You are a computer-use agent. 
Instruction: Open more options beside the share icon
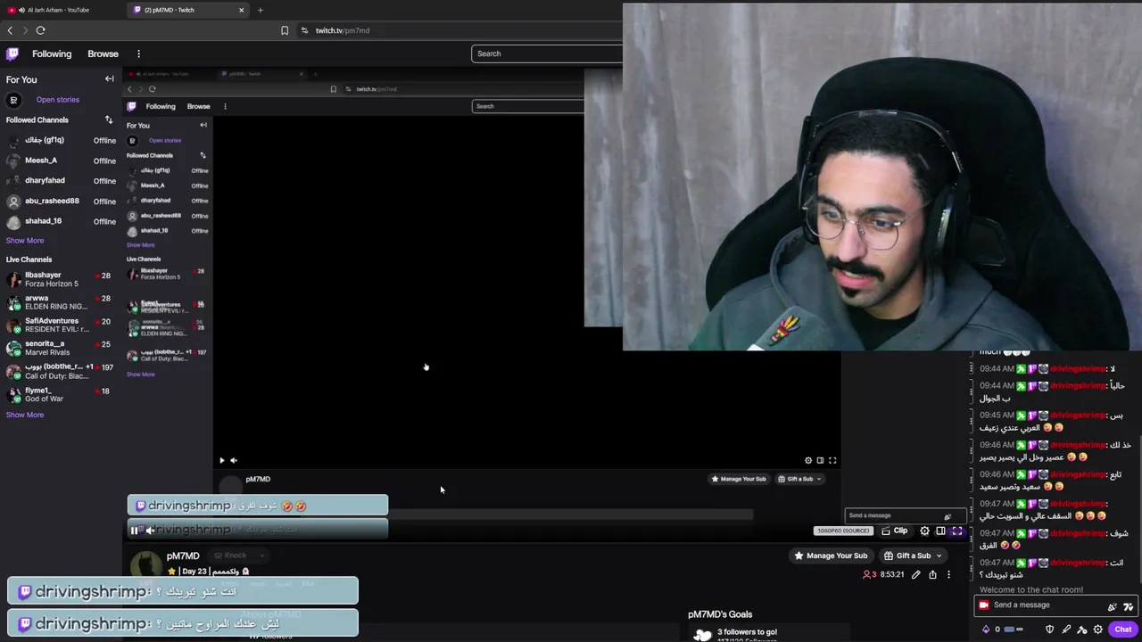(948, 575)
